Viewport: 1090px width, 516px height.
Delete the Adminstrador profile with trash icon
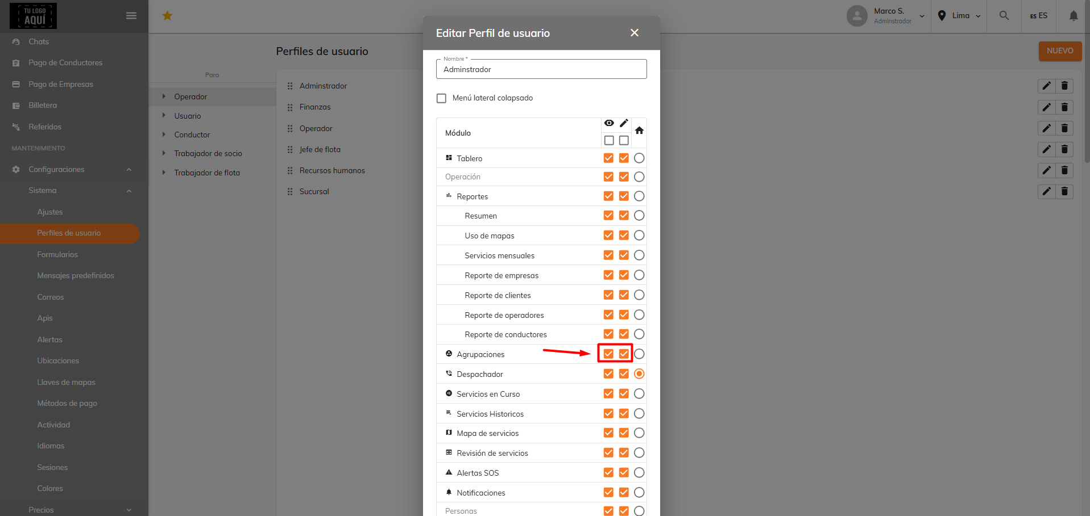[x=1065, y=86]
